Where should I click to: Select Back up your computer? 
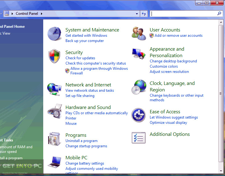pos(85,41)
